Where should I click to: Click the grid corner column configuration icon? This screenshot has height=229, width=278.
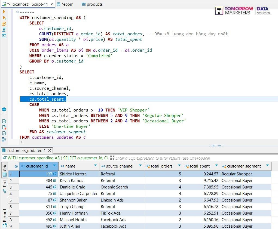click(x=16, y=166)
